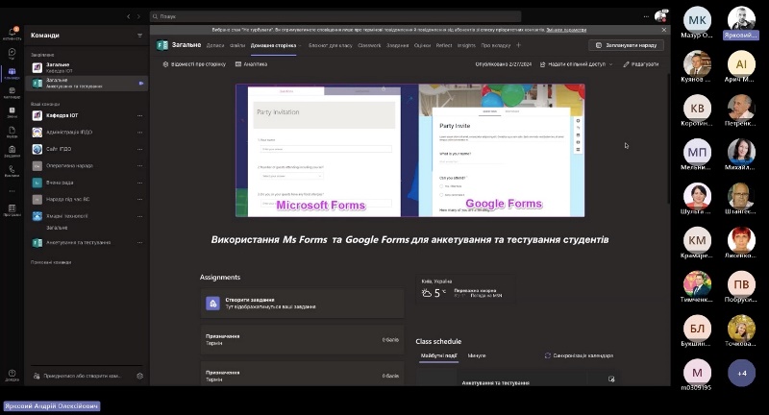
Task: Switch to the Минулі schedule tab
Action: pyautogui.click(x=477, y=355)
